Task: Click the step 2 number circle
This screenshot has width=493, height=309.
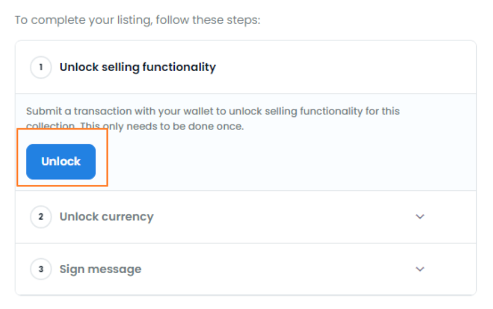Action: (41, 217)
